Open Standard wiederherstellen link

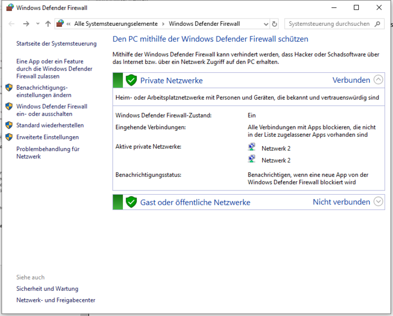[x=50, y=126]
